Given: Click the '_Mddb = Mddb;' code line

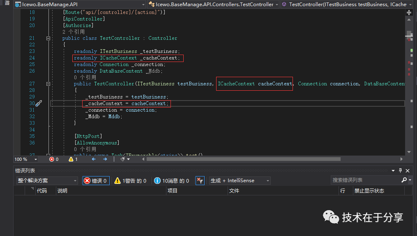Looking at the screenshot, I should click(x=104, y=117).
